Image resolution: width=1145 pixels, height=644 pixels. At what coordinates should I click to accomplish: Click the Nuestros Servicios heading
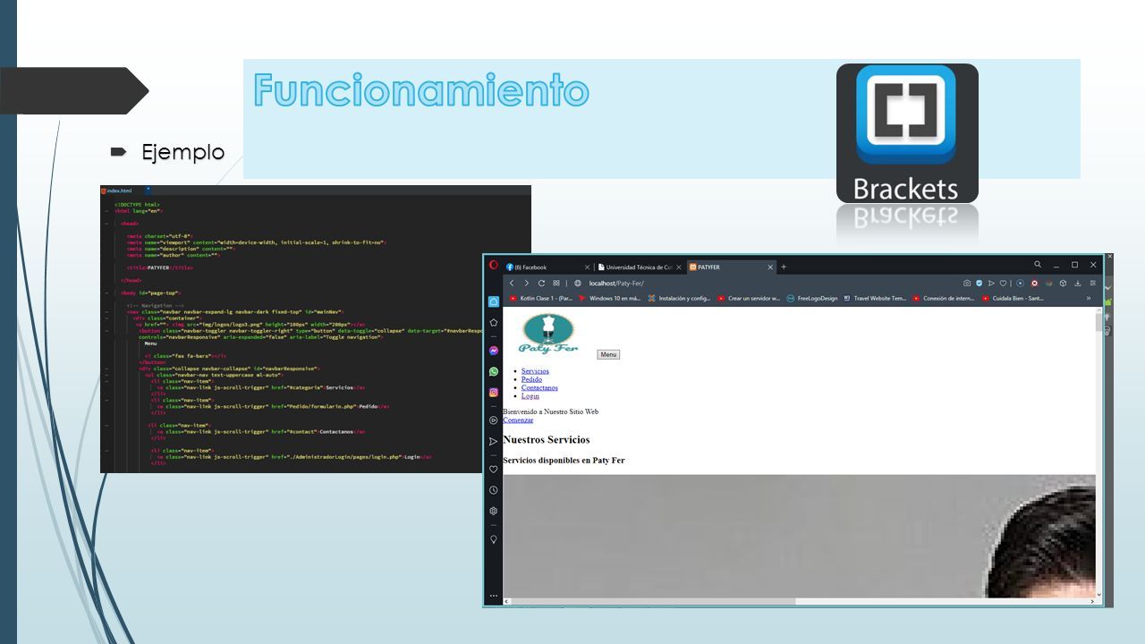(547, 440)
